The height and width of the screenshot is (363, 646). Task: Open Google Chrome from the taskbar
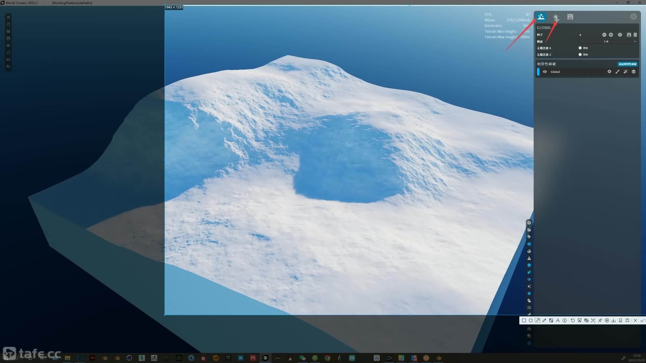[327, 358]
